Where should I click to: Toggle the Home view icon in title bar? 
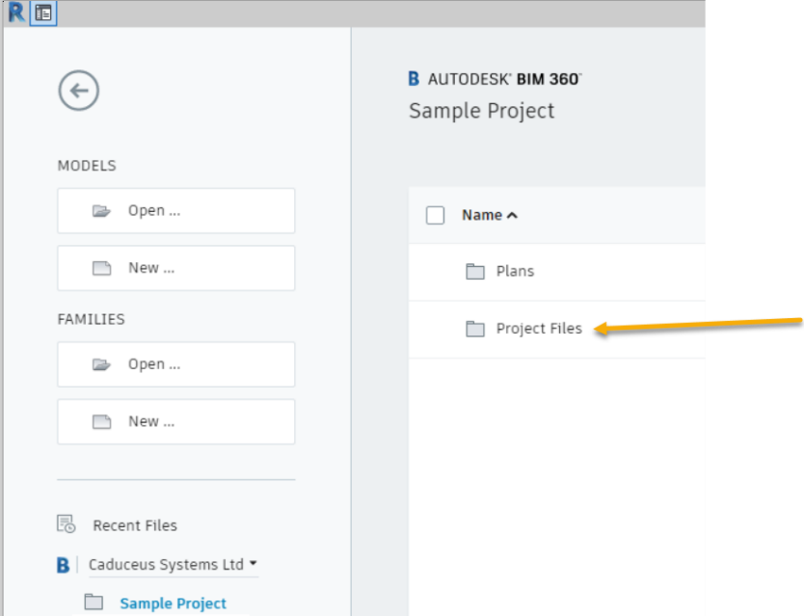click(43, 13)
